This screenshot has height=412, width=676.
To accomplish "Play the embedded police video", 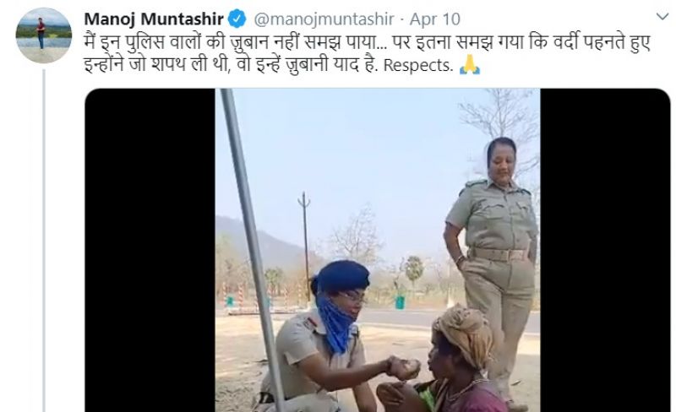I will pyautogui.click(x=377, y=250).
